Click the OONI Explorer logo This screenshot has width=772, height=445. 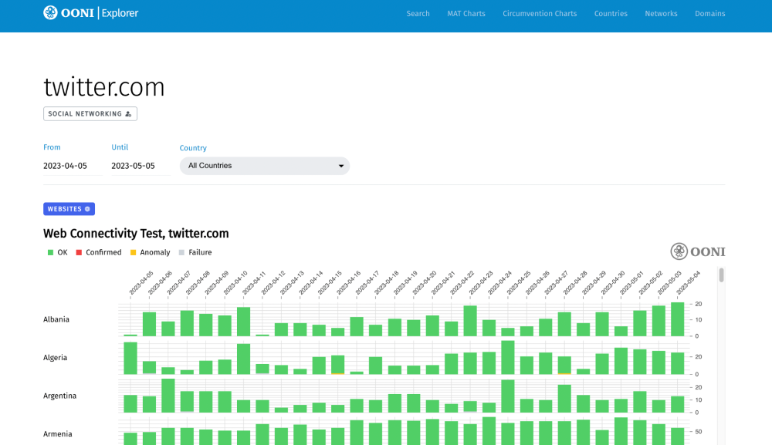[90, 13]
